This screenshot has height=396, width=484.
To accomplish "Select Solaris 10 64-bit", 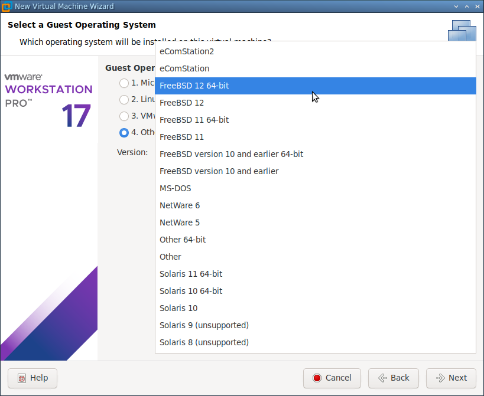I will (316, 291).
